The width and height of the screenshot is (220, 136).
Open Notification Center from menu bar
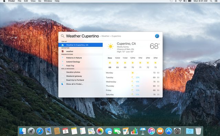pos(216,1)
